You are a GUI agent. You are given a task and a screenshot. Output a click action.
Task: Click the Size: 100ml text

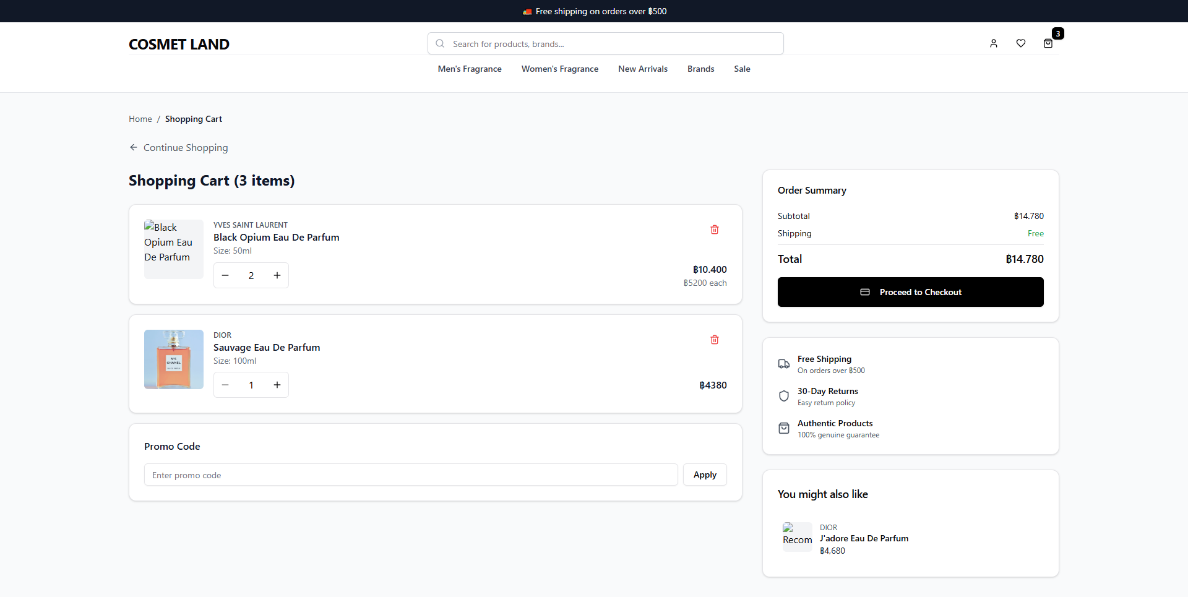pyautogui.click(x=235, y=361)
